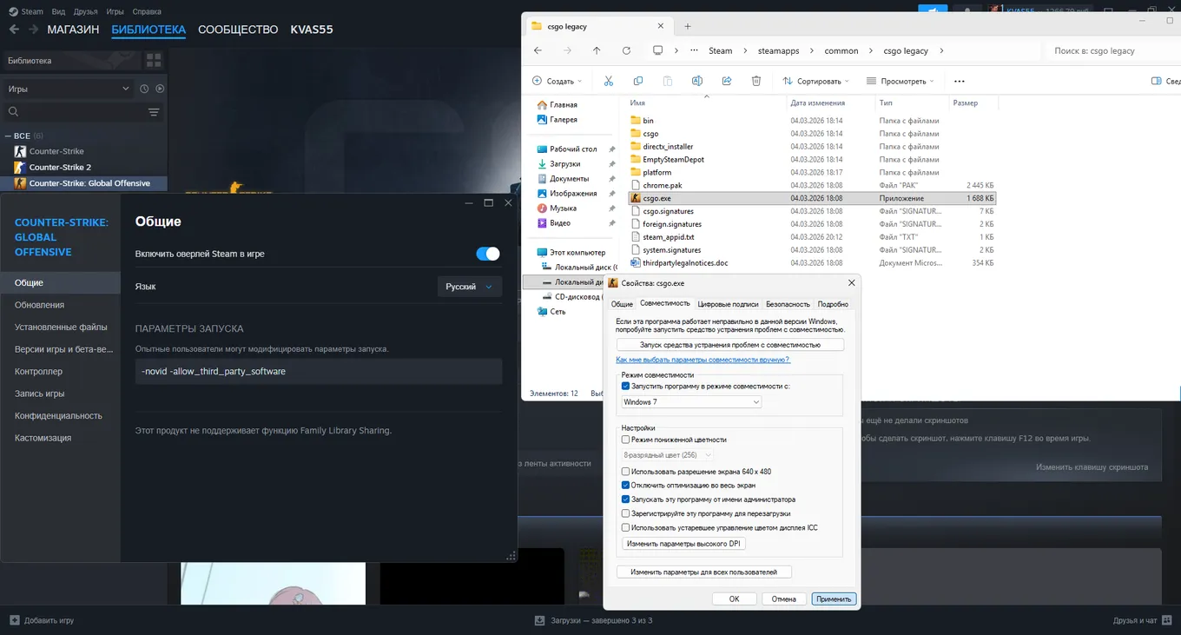
Task: Click the This PC monitor icon in address bar
Action: click(658, 50)
